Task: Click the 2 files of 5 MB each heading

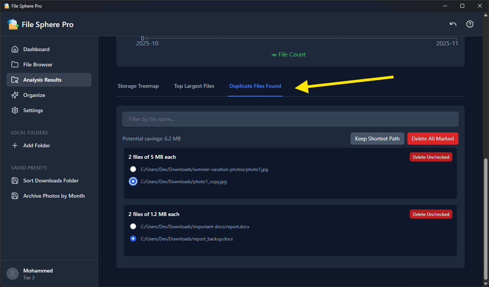Action: (x=152, y=157)
